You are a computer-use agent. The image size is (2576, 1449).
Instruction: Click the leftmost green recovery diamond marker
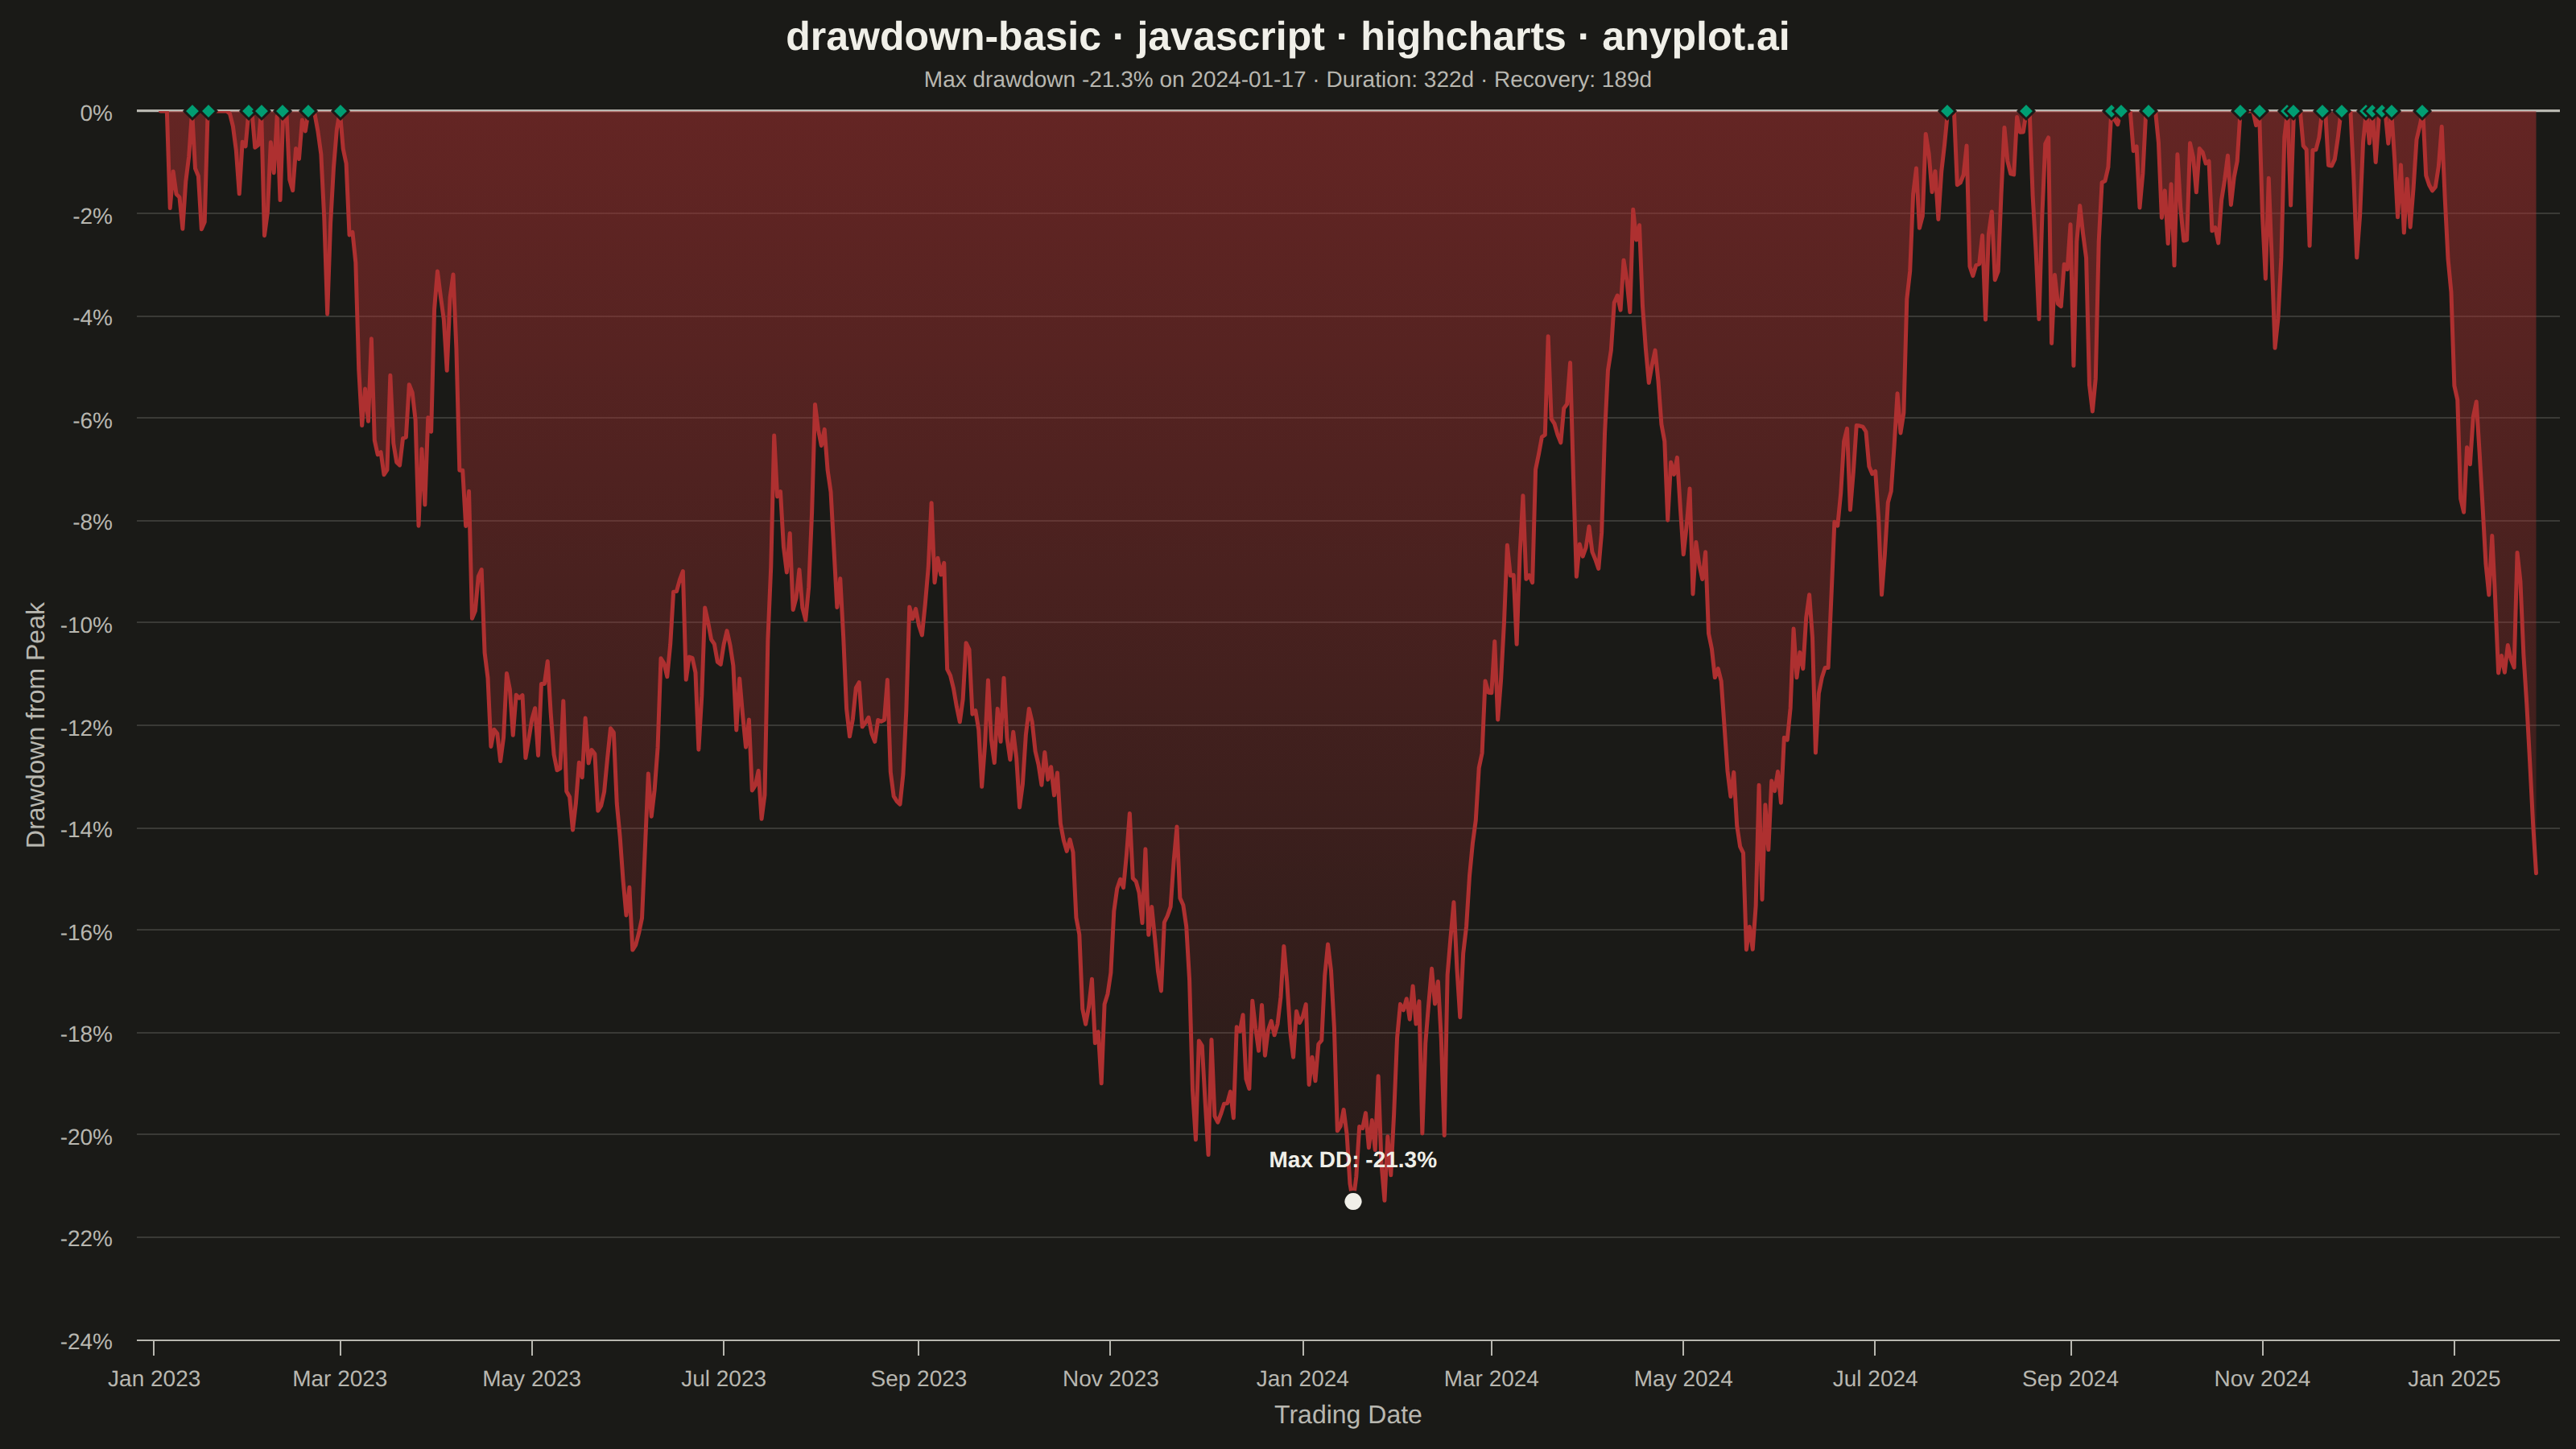coord(192,111)
